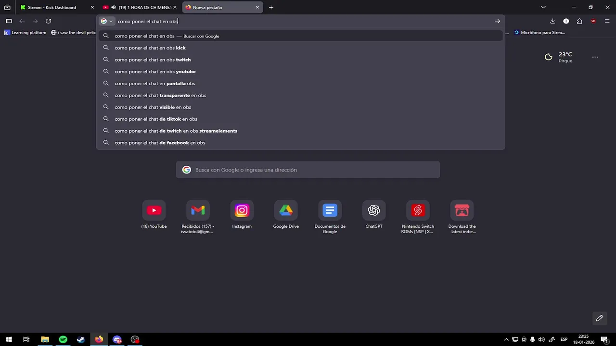Open the uBlock Origin extension icon

pyautogui.click(x=593, y=21)
